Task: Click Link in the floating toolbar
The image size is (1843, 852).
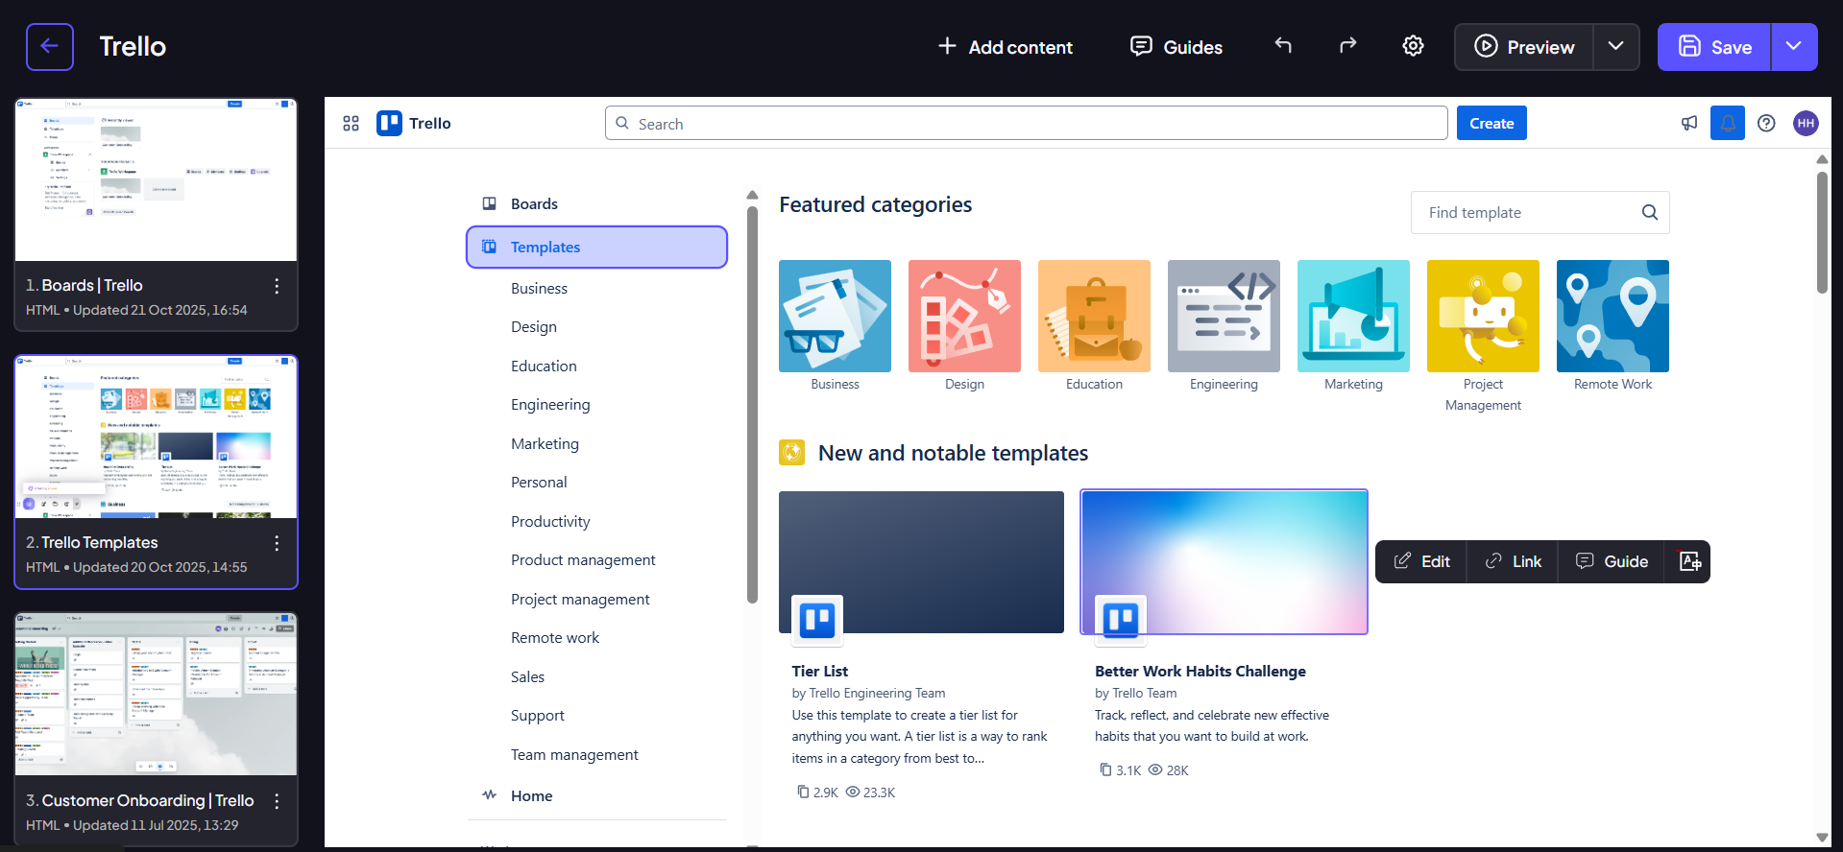Action: (1513, 561)
